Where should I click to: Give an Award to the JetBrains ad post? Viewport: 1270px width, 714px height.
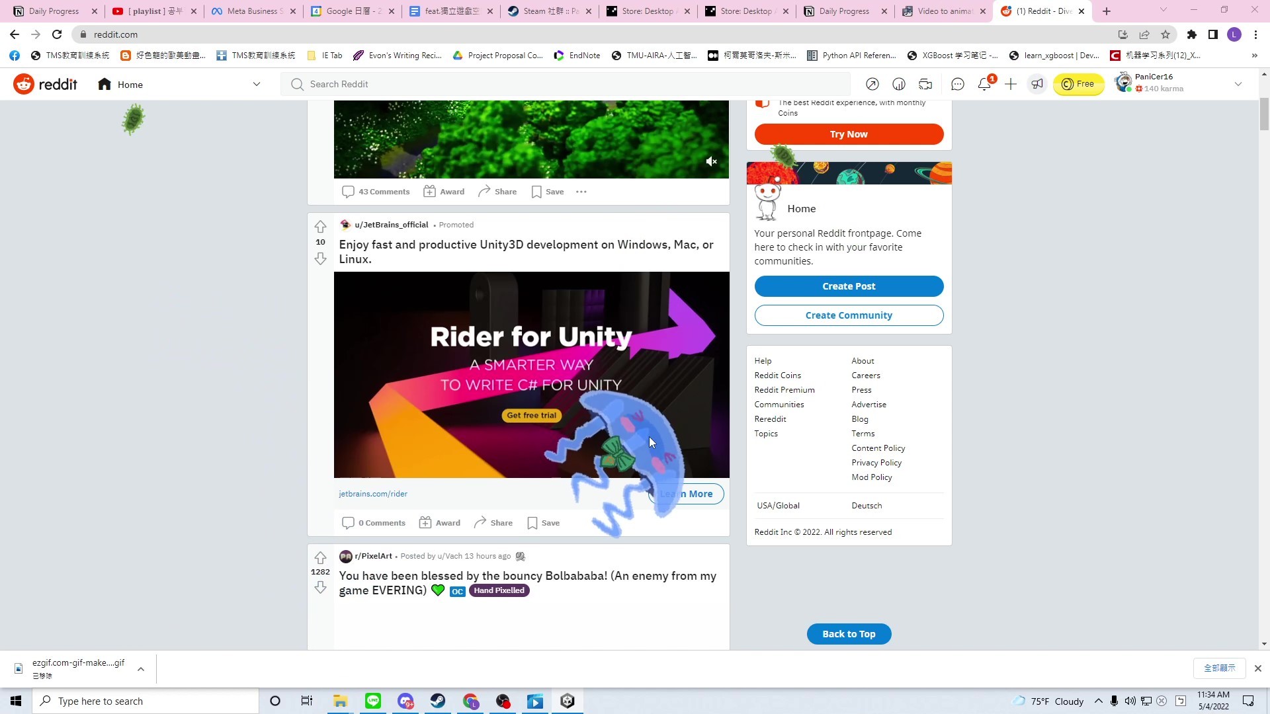click(439, 522)
